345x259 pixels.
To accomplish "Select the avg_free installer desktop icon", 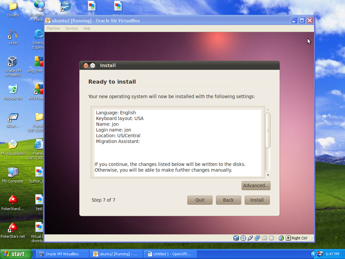I will 36,64.
